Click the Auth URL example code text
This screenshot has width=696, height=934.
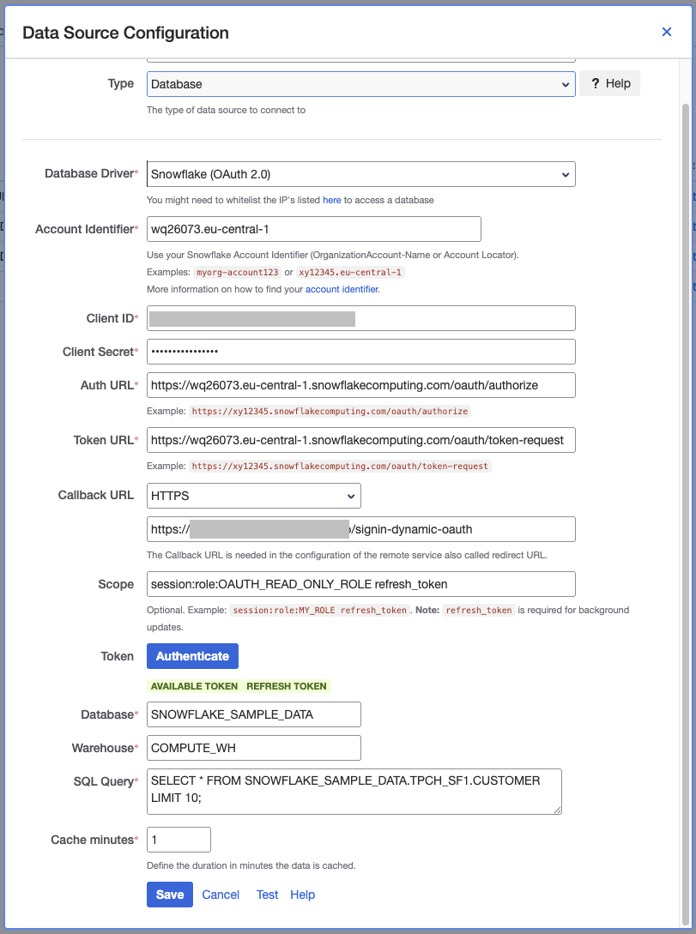330,411
